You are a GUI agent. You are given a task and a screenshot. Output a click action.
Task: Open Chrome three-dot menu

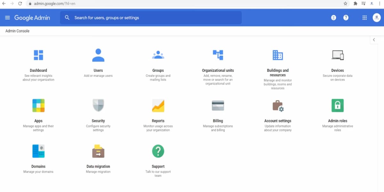tap(380, 4)
